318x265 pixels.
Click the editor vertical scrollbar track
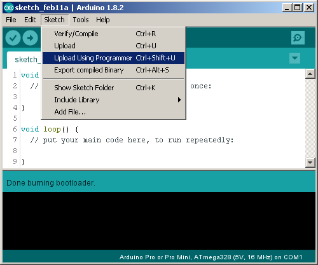click(310, 118)
